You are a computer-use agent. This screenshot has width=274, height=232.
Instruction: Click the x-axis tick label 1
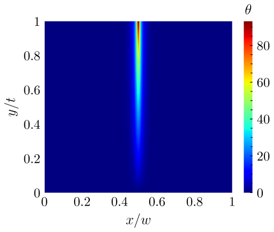tap(232, 202)
